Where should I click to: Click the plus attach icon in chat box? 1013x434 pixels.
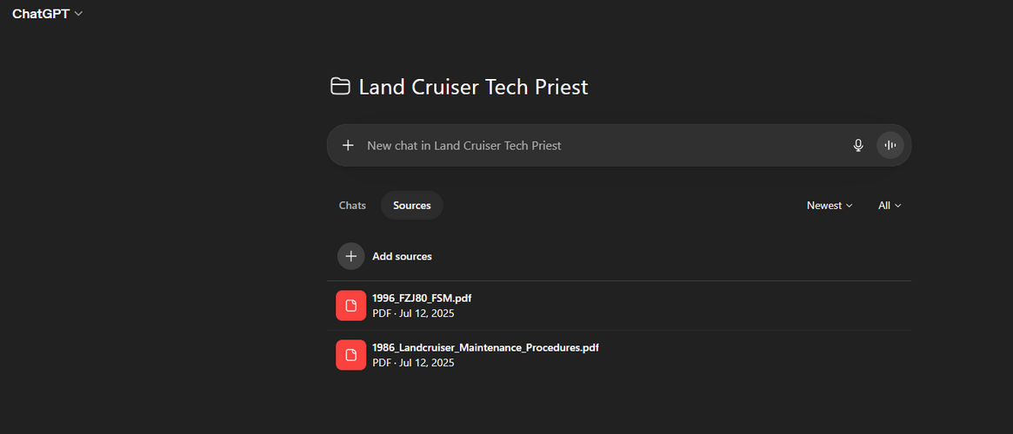[348, 146]
